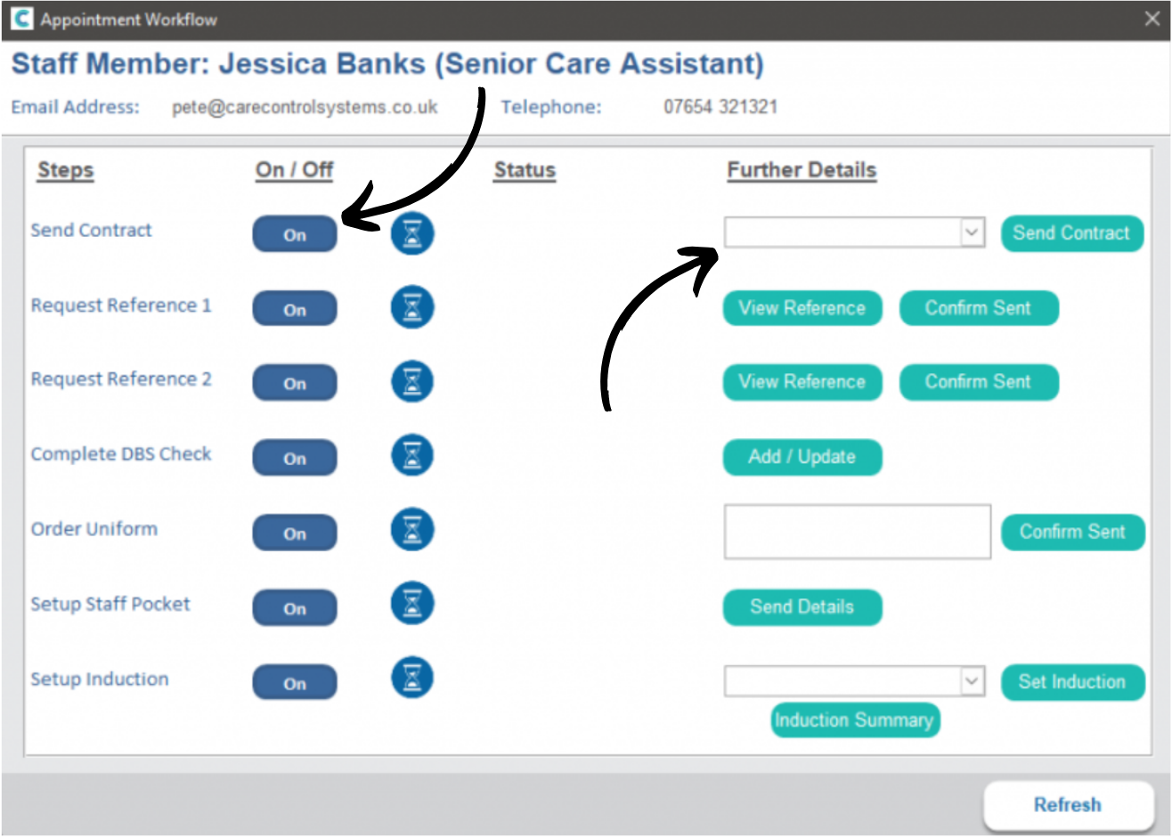1172x838 pixels.
Task: Toggle the Send Contract step On switch
Action: [295, 235]
